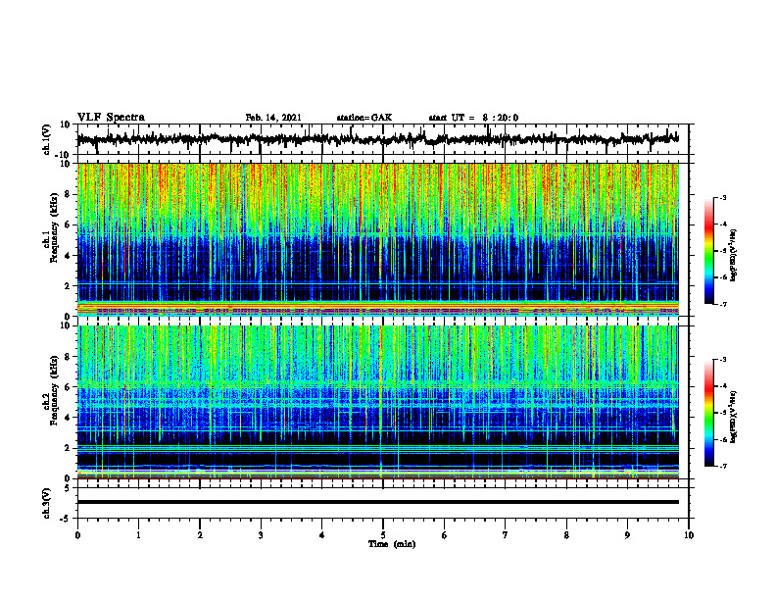Image resolution: width=776 pixels, height=600 pixels.
Task: Click the time axis tick label "10"
Action: tap(689, 535)
